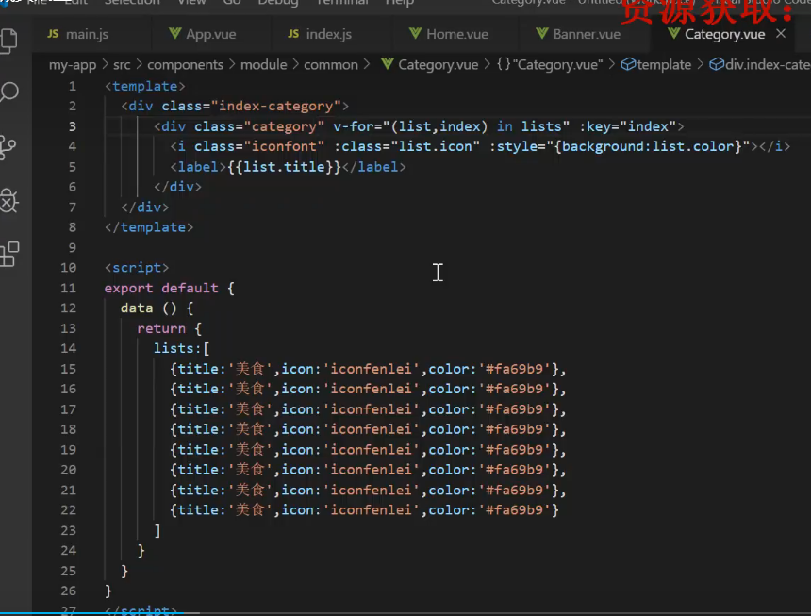Click the return { line

point(169,328)
